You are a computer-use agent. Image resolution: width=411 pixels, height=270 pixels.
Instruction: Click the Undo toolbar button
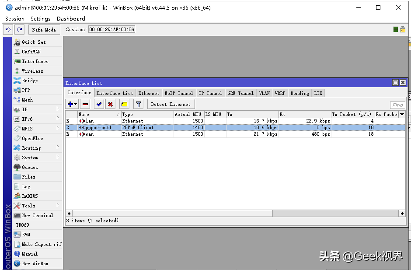point(8,29)
